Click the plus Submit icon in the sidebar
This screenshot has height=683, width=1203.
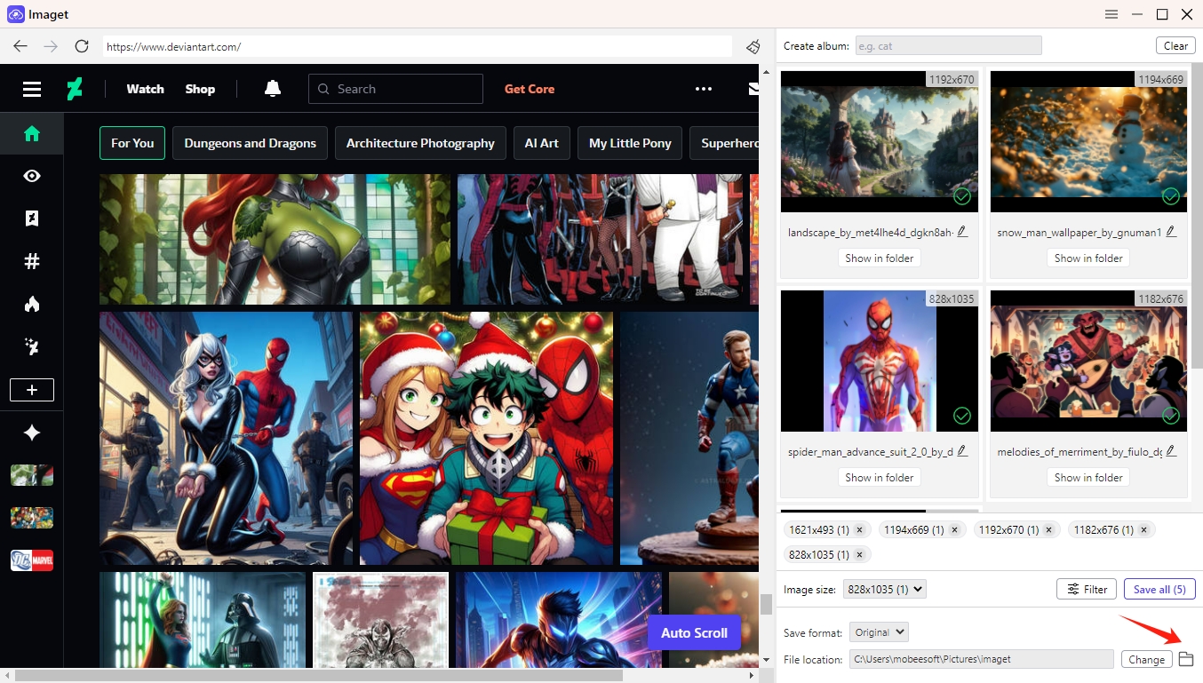tap(31, 389)
